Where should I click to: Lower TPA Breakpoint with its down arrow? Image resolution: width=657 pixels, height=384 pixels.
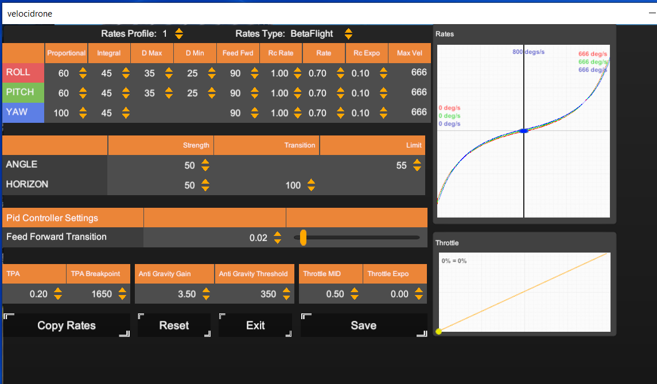(122, 297)
